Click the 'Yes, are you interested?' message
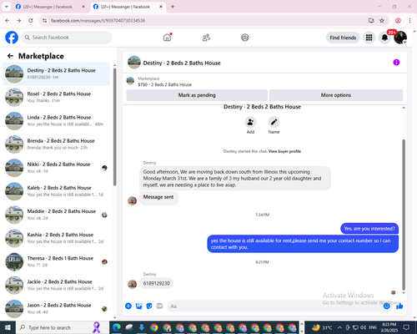417x334 pixels. [369, 229]
